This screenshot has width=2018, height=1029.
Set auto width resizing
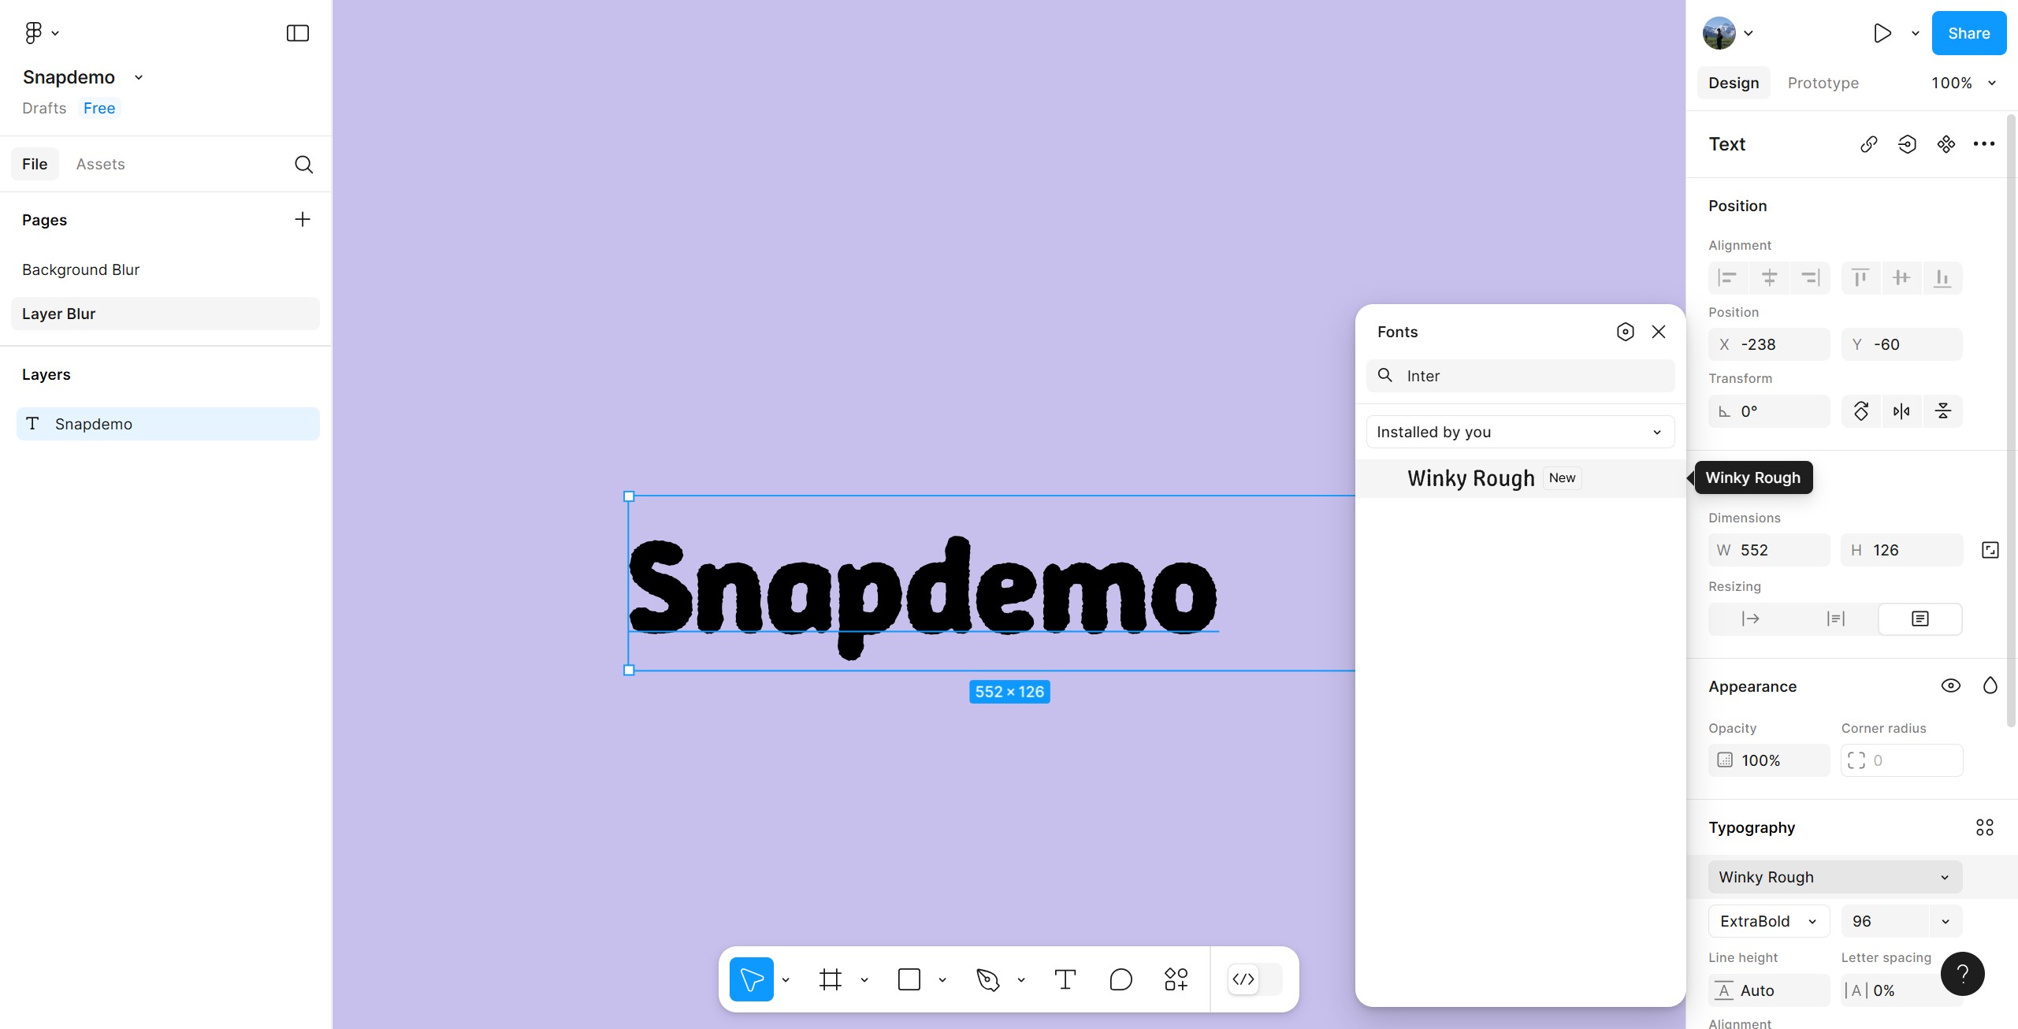click(1750, 619)
